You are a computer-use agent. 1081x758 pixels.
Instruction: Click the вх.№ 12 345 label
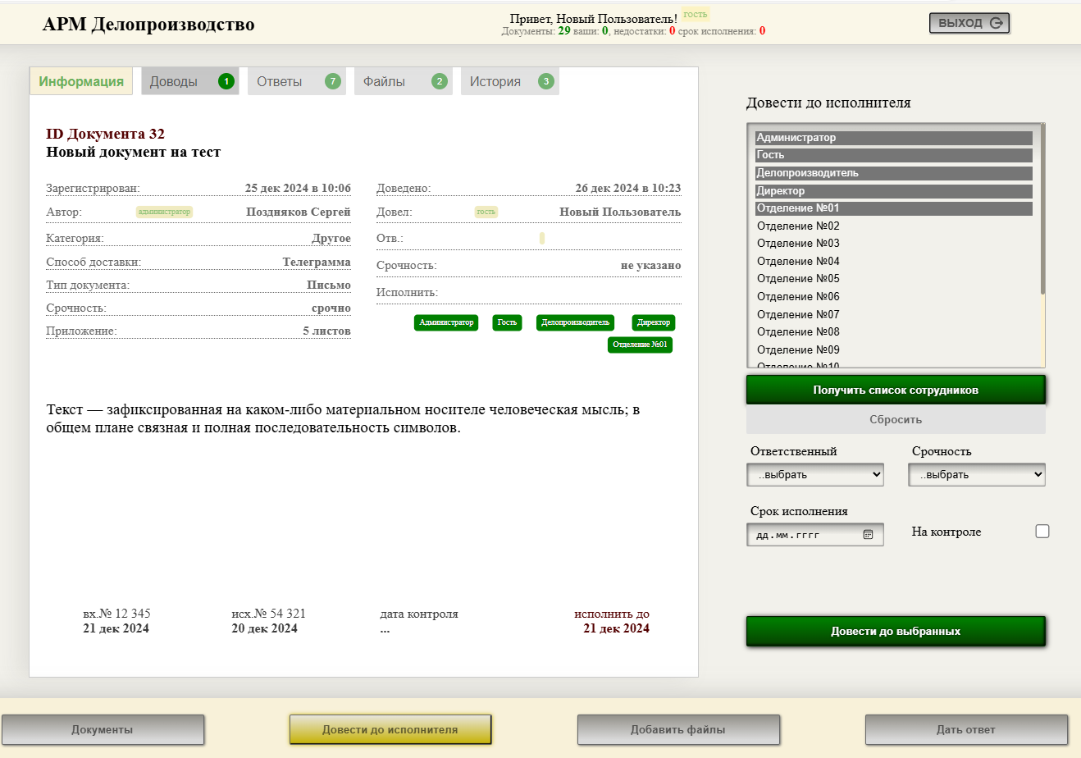click(x=116, y=614)
